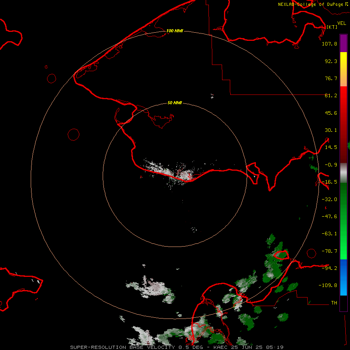Click the gray near-zero segment of the color bar
This screenshot has height=350, width=350.
click(343, 173)
